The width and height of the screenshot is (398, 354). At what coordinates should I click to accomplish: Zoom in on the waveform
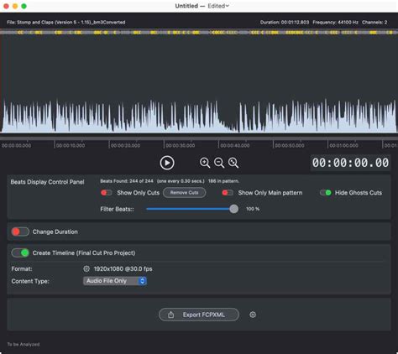point(205,163)
